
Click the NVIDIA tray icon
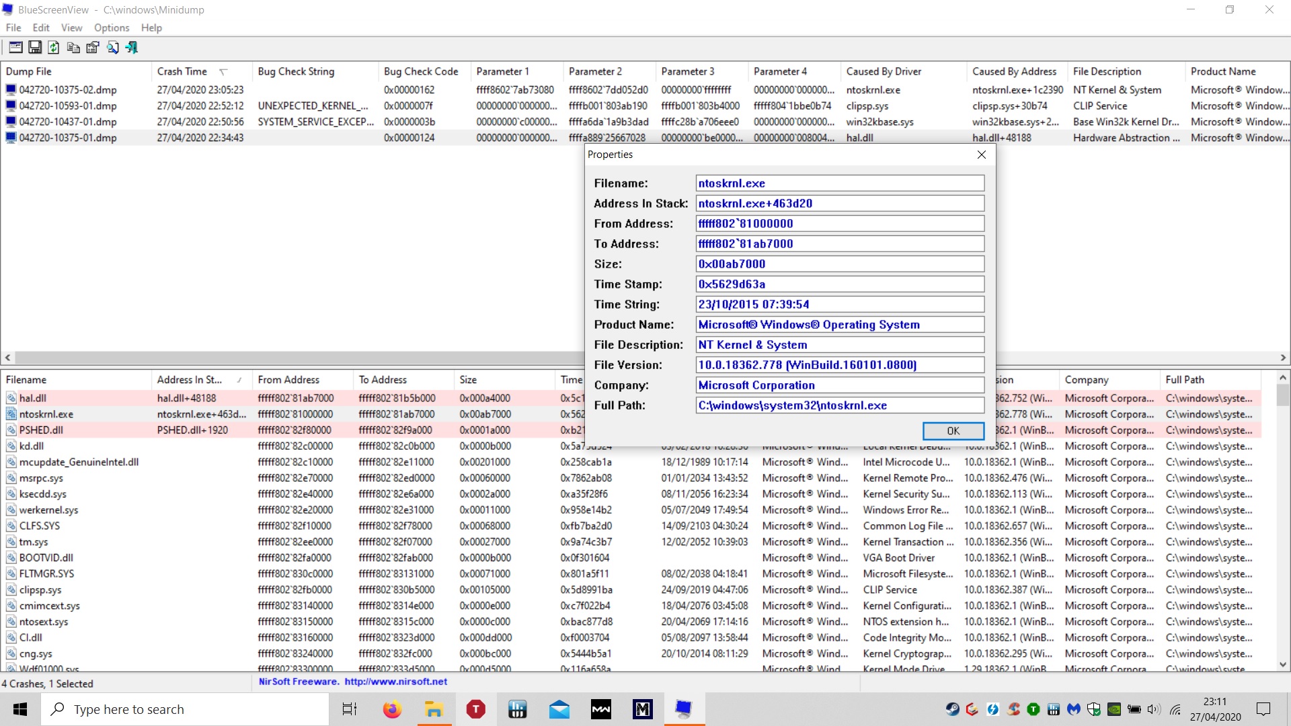[1114, 709]
